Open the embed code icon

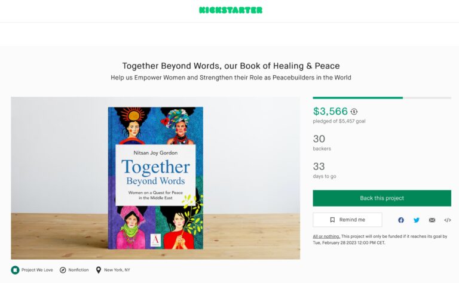448,220
